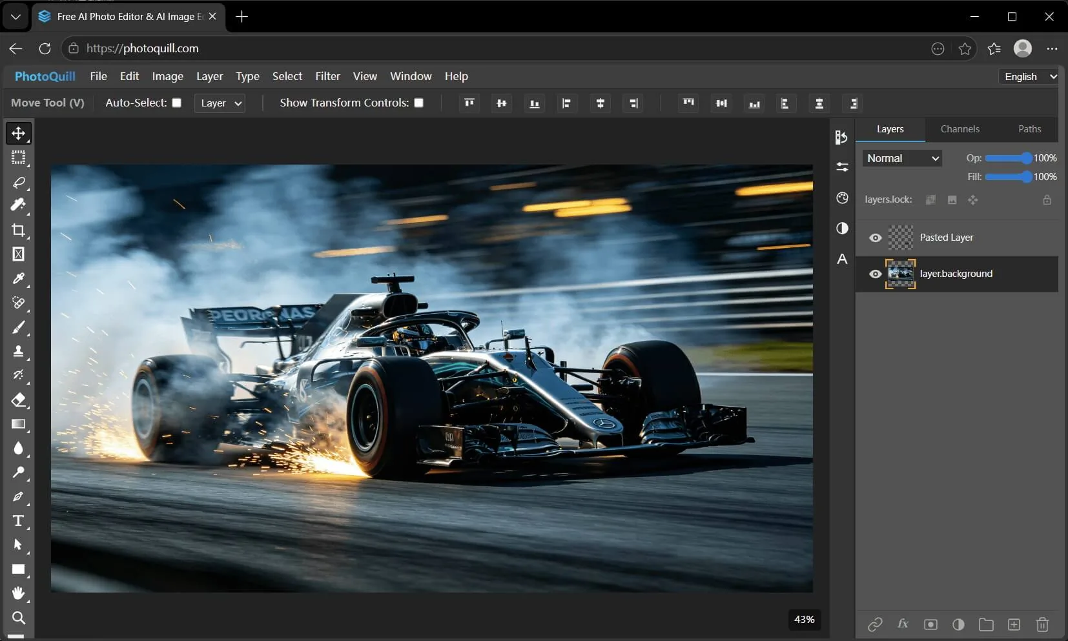Toggle lock position
This screenshot has height=641, width=1068.
pos(973,200)
